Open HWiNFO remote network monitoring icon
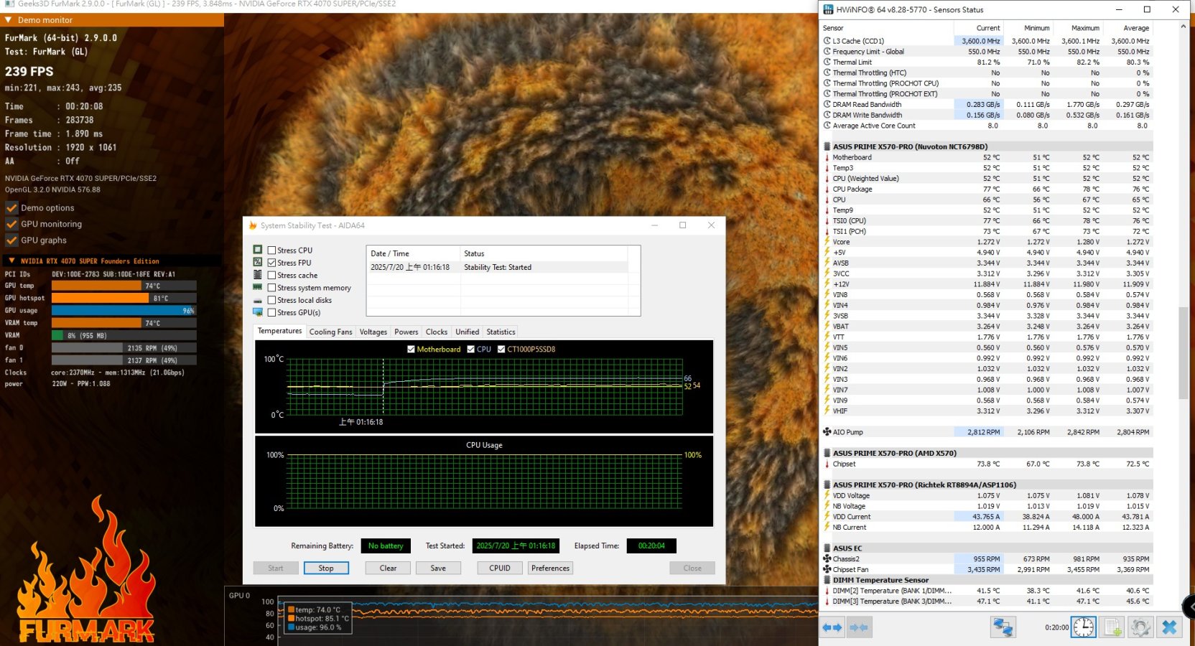 coord(1003,627)
